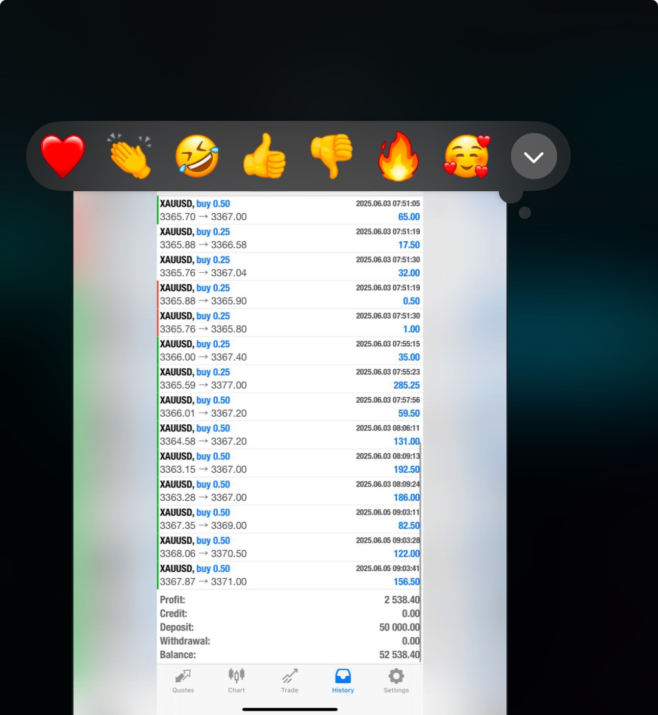React with the smiling hearts face emoji
The width and height of the screenshot is (658, 715).
pos(467,156)
